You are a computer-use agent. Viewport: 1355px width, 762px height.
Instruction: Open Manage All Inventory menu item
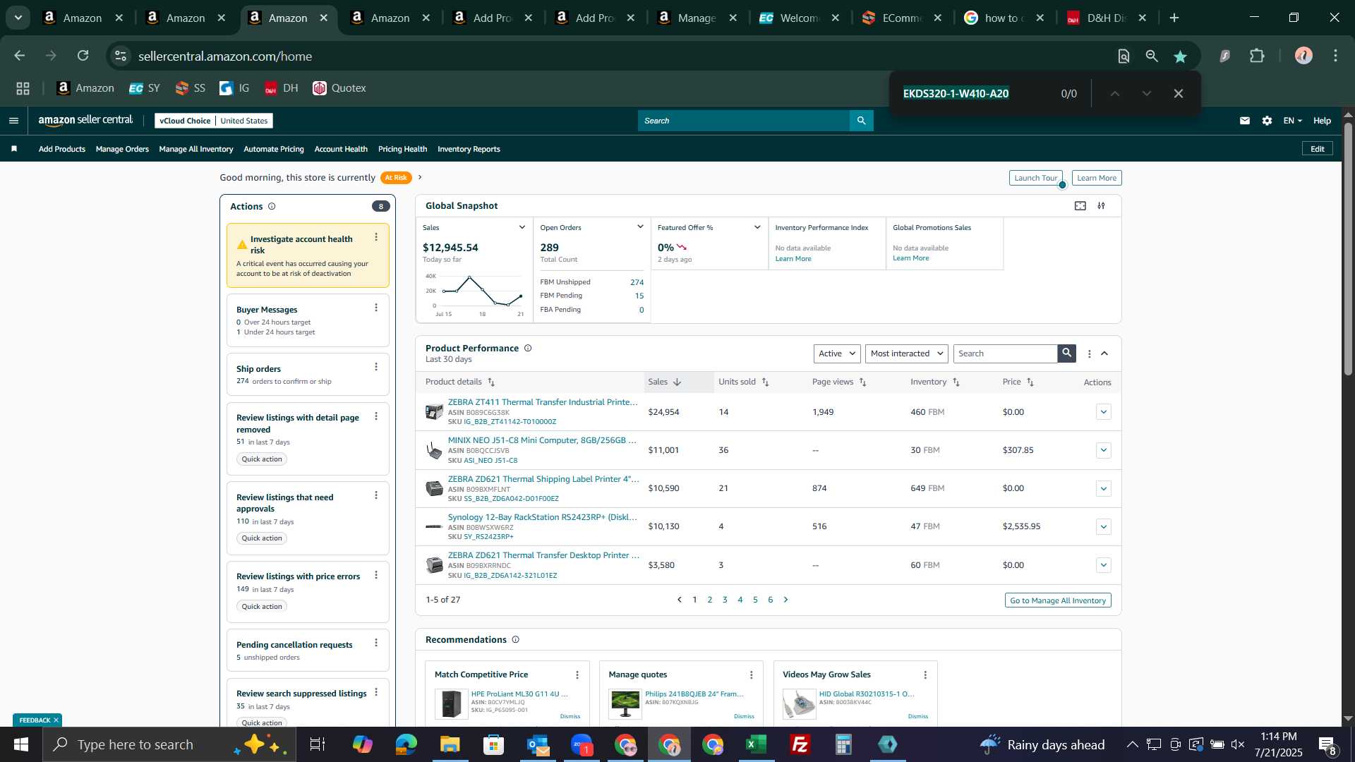coord(196,149)
